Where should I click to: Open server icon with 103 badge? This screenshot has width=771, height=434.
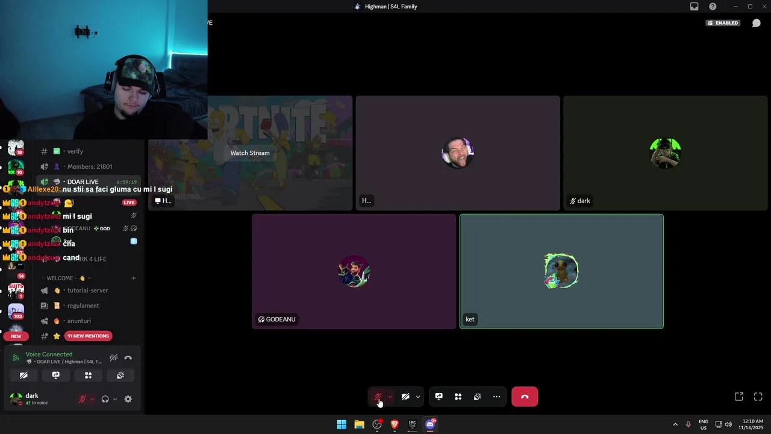click(x=16, y=311)
